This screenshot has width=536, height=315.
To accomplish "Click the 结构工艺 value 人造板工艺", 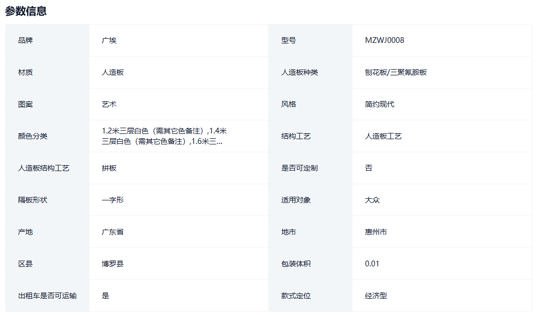I will tap(383, 136).
